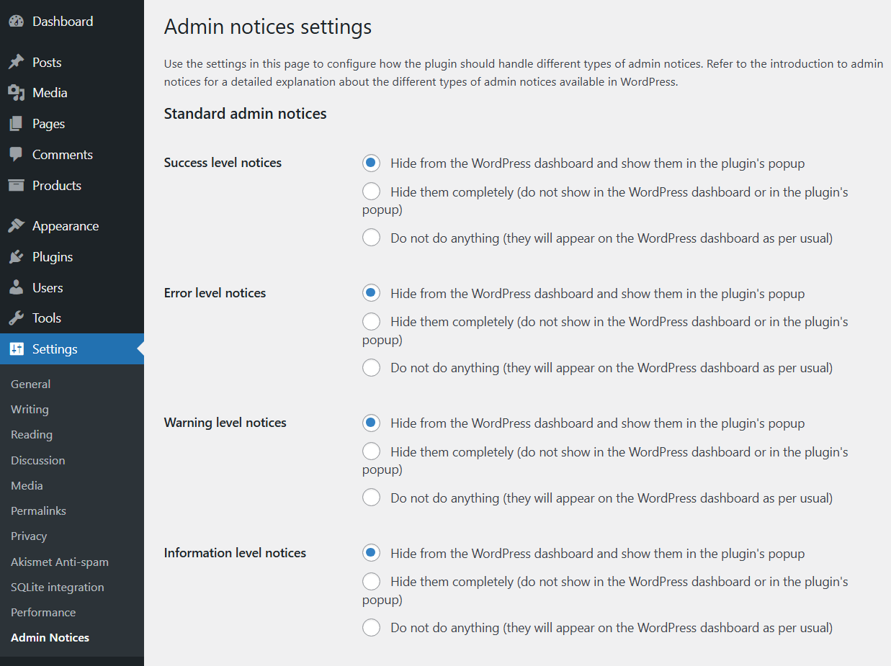The width and height of the screenshot is (891, 666).
Task: Select show-in-popup for Error level notices
Action: click(371, 293)
